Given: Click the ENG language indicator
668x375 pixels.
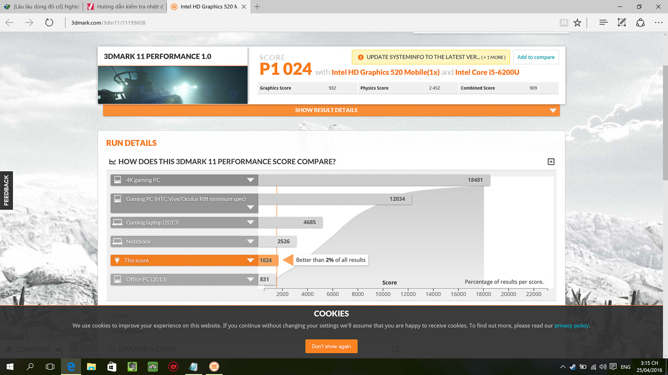Looking at the screenshot, I should point(625,367).
